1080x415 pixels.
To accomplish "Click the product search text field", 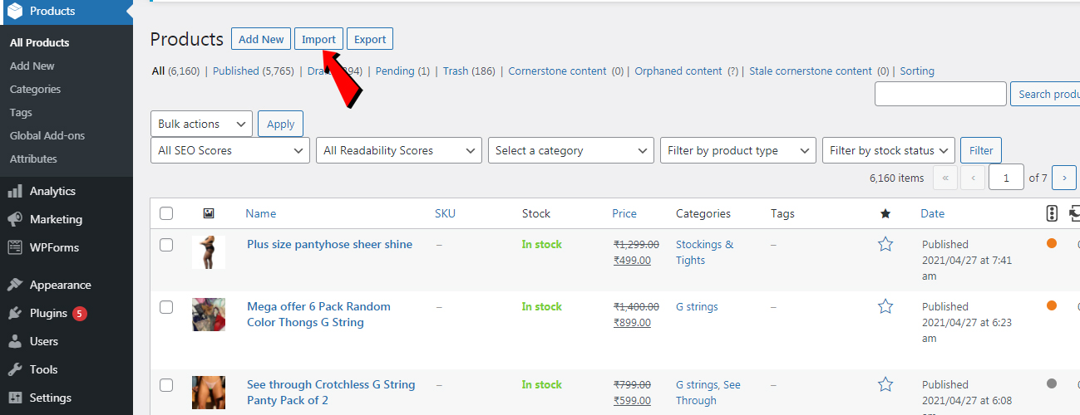I will tap(940, 94).
